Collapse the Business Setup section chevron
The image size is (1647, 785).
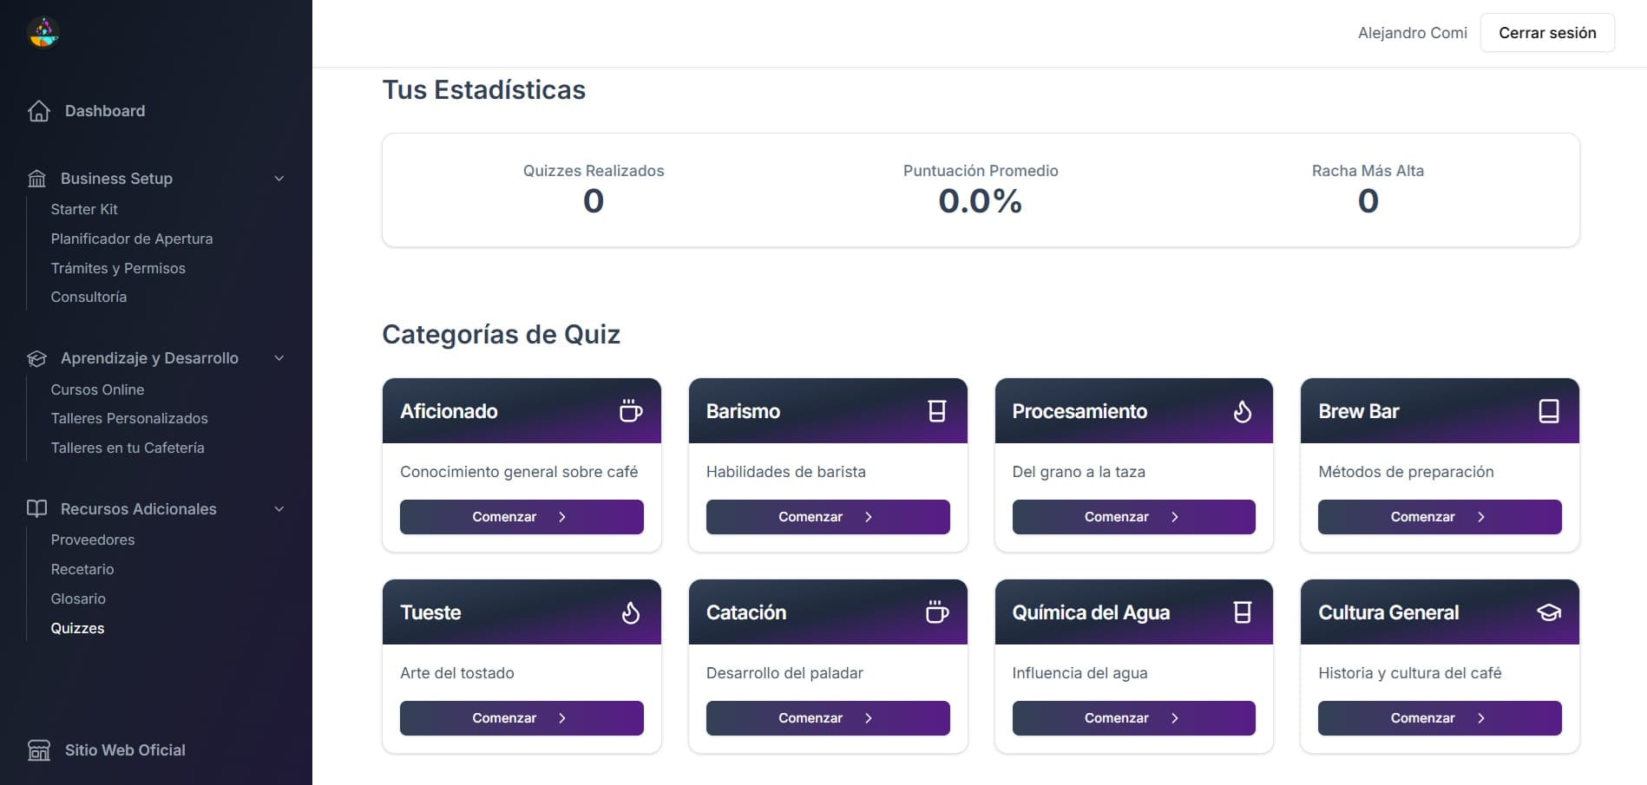tap(279, 179)
